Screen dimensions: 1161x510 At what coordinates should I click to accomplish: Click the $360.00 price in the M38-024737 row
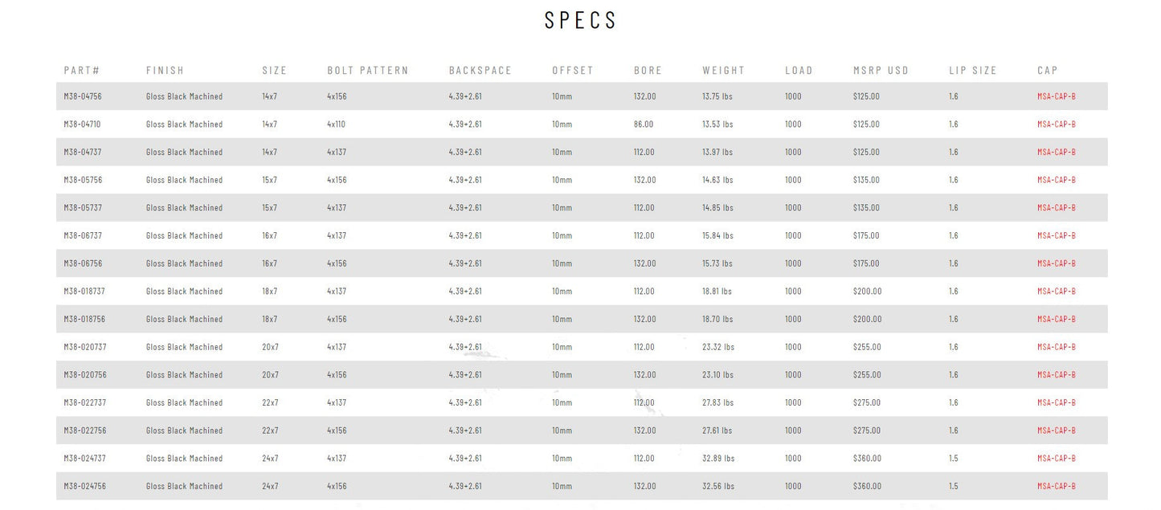[x=867, y=459]
